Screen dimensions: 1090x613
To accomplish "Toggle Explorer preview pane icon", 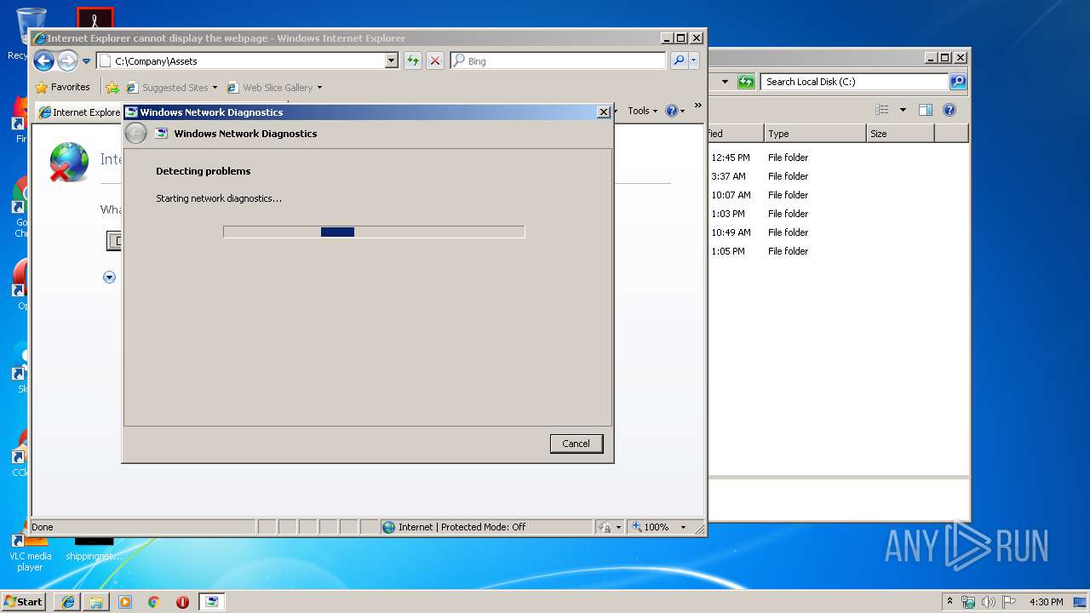I will pyautogui.click(x=926, y=110).
